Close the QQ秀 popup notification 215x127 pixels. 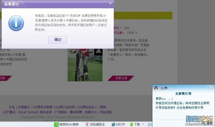(x=210, y=87)
